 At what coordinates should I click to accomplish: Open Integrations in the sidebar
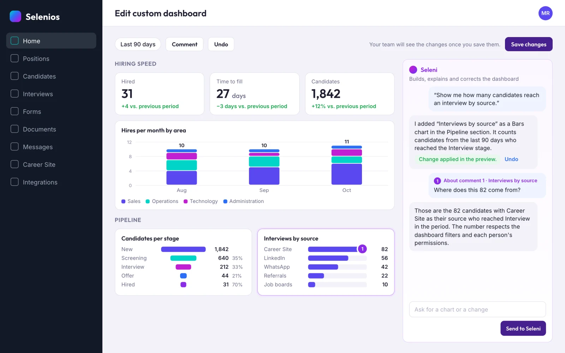click(51, 182)
